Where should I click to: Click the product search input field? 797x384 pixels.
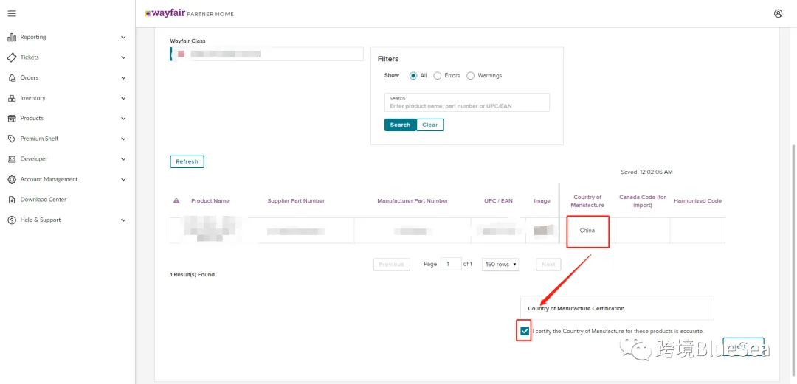466,102
